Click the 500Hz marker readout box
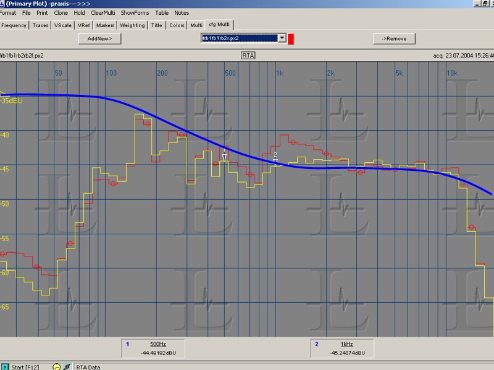494x370 pixels. (x=157, y=348)
